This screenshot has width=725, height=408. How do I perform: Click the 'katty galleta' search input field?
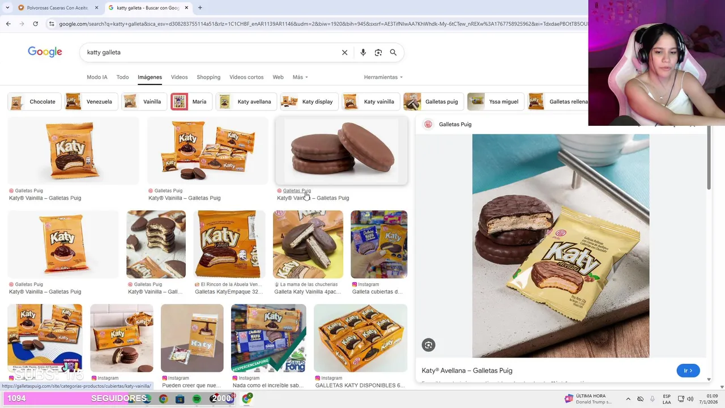point(210,52)
